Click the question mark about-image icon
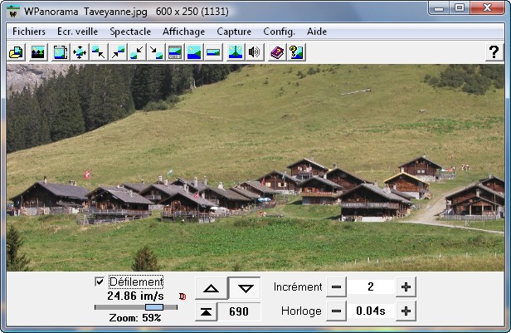 (296, 52)
